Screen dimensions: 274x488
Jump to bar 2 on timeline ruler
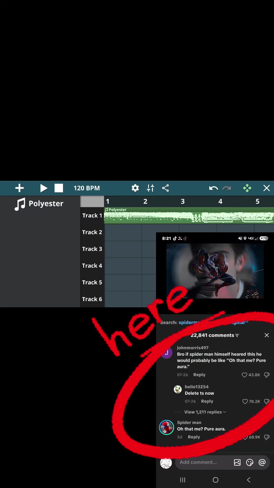point(145,202)
